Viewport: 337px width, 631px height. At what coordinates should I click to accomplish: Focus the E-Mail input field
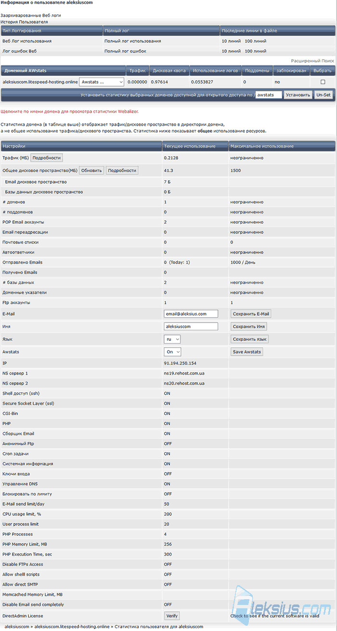(x=191, y=314)
